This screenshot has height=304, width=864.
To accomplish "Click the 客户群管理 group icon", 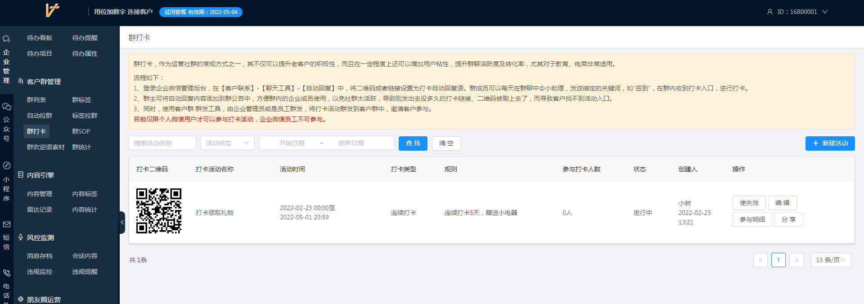I will click(21, 81).
